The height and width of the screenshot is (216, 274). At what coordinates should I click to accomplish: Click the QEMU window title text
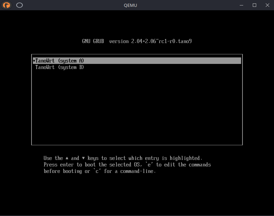click(x=130, y=5)
